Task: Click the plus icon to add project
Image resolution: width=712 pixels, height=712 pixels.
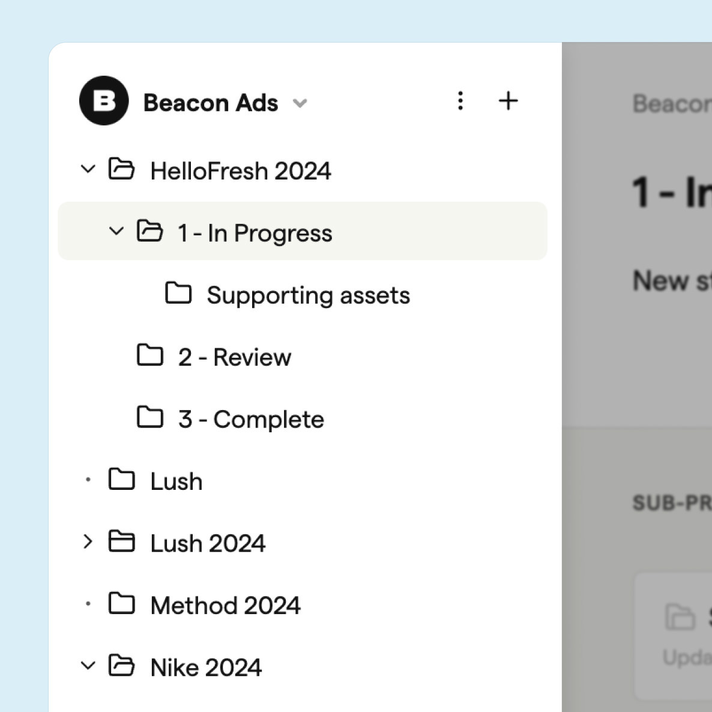Action: point(508,101)
